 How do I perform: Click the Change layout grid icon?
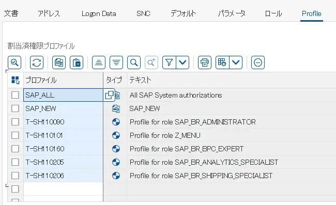(x=222, y=62)
